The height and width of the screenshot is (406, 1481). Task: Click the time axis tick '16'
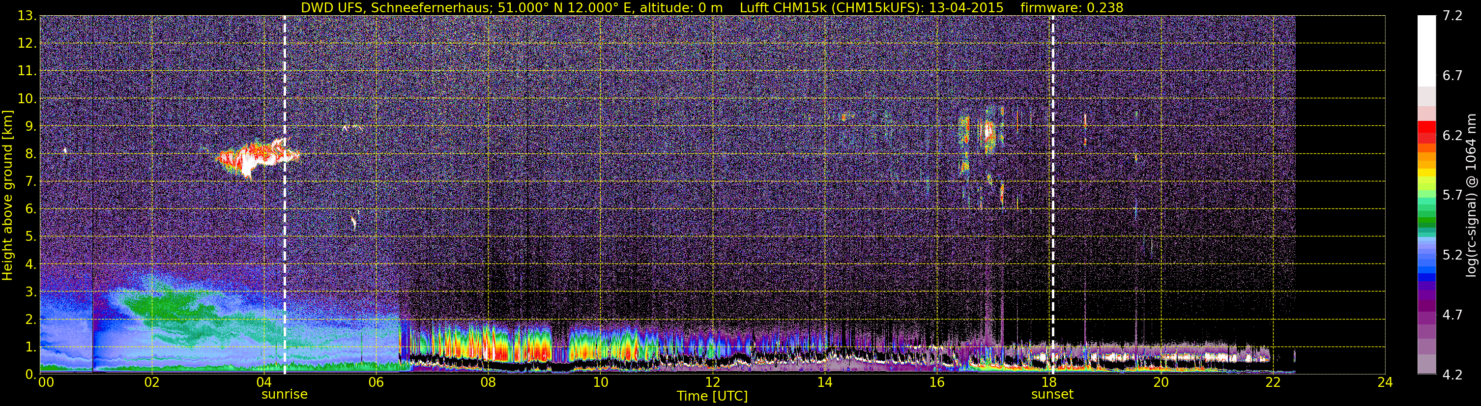[936, 382]
